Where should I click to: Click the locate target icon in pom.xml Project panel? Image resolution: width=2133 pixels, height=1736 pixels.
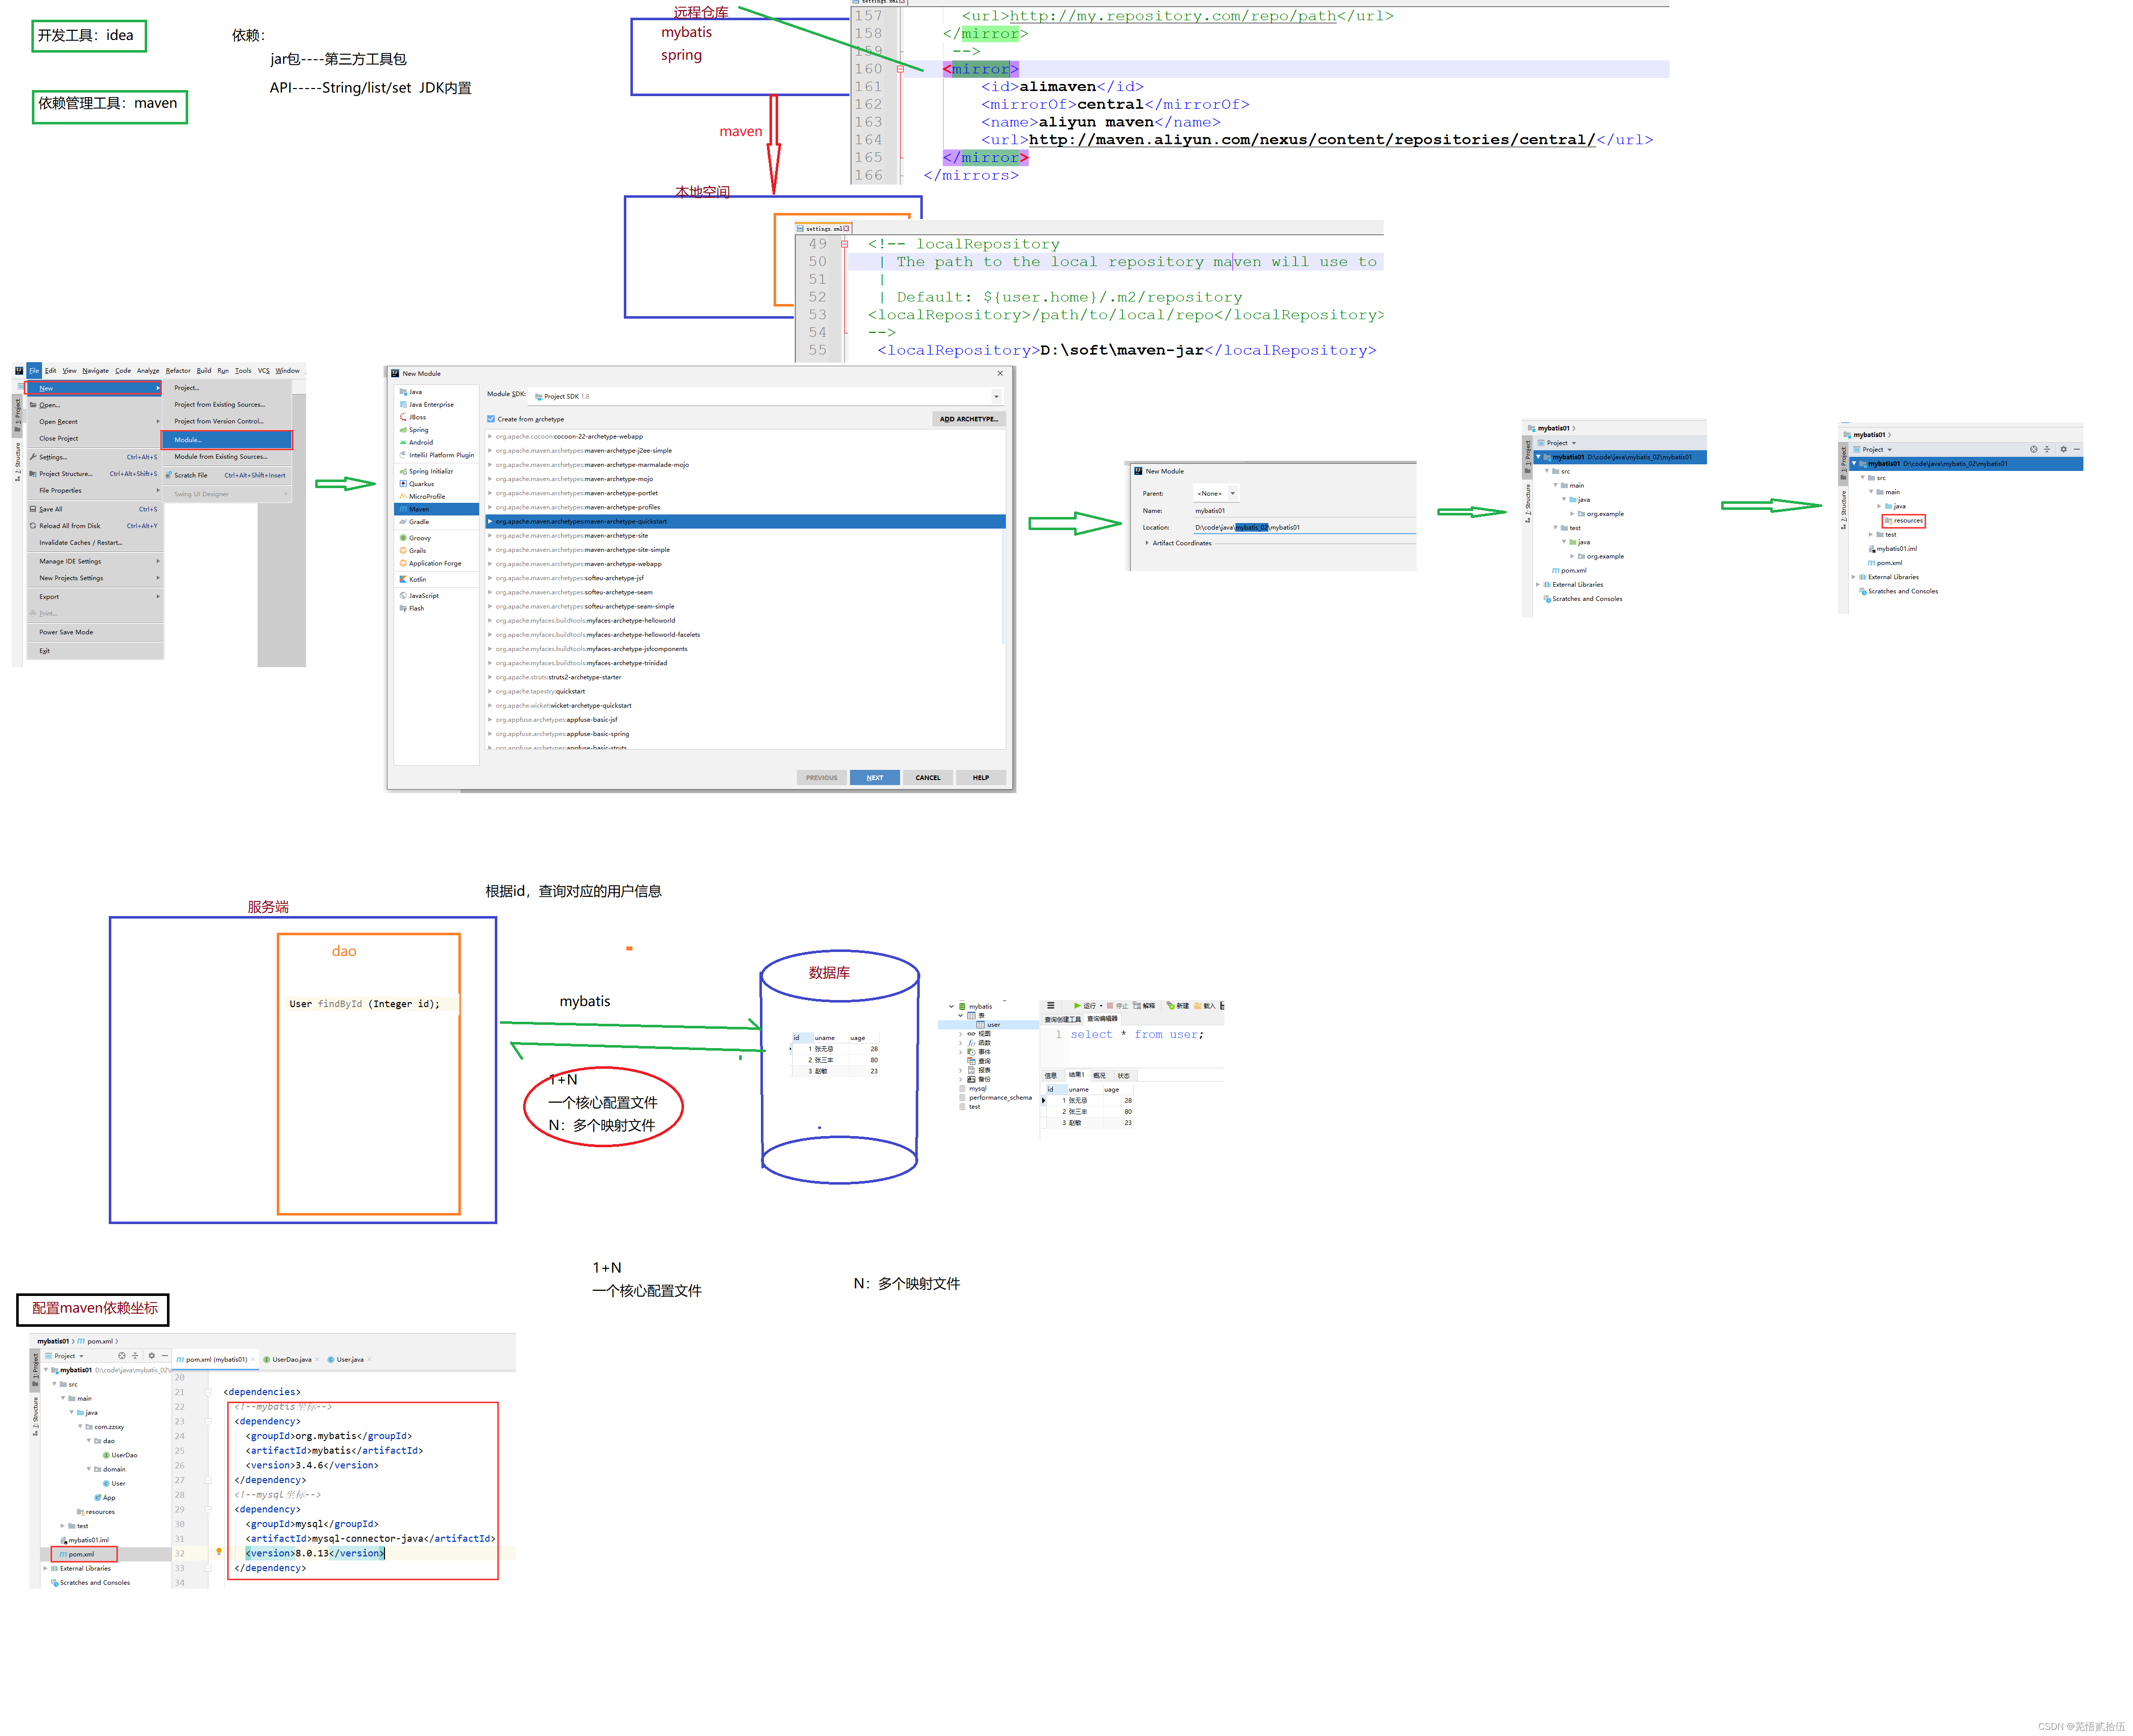click(x=122, y=1356)
